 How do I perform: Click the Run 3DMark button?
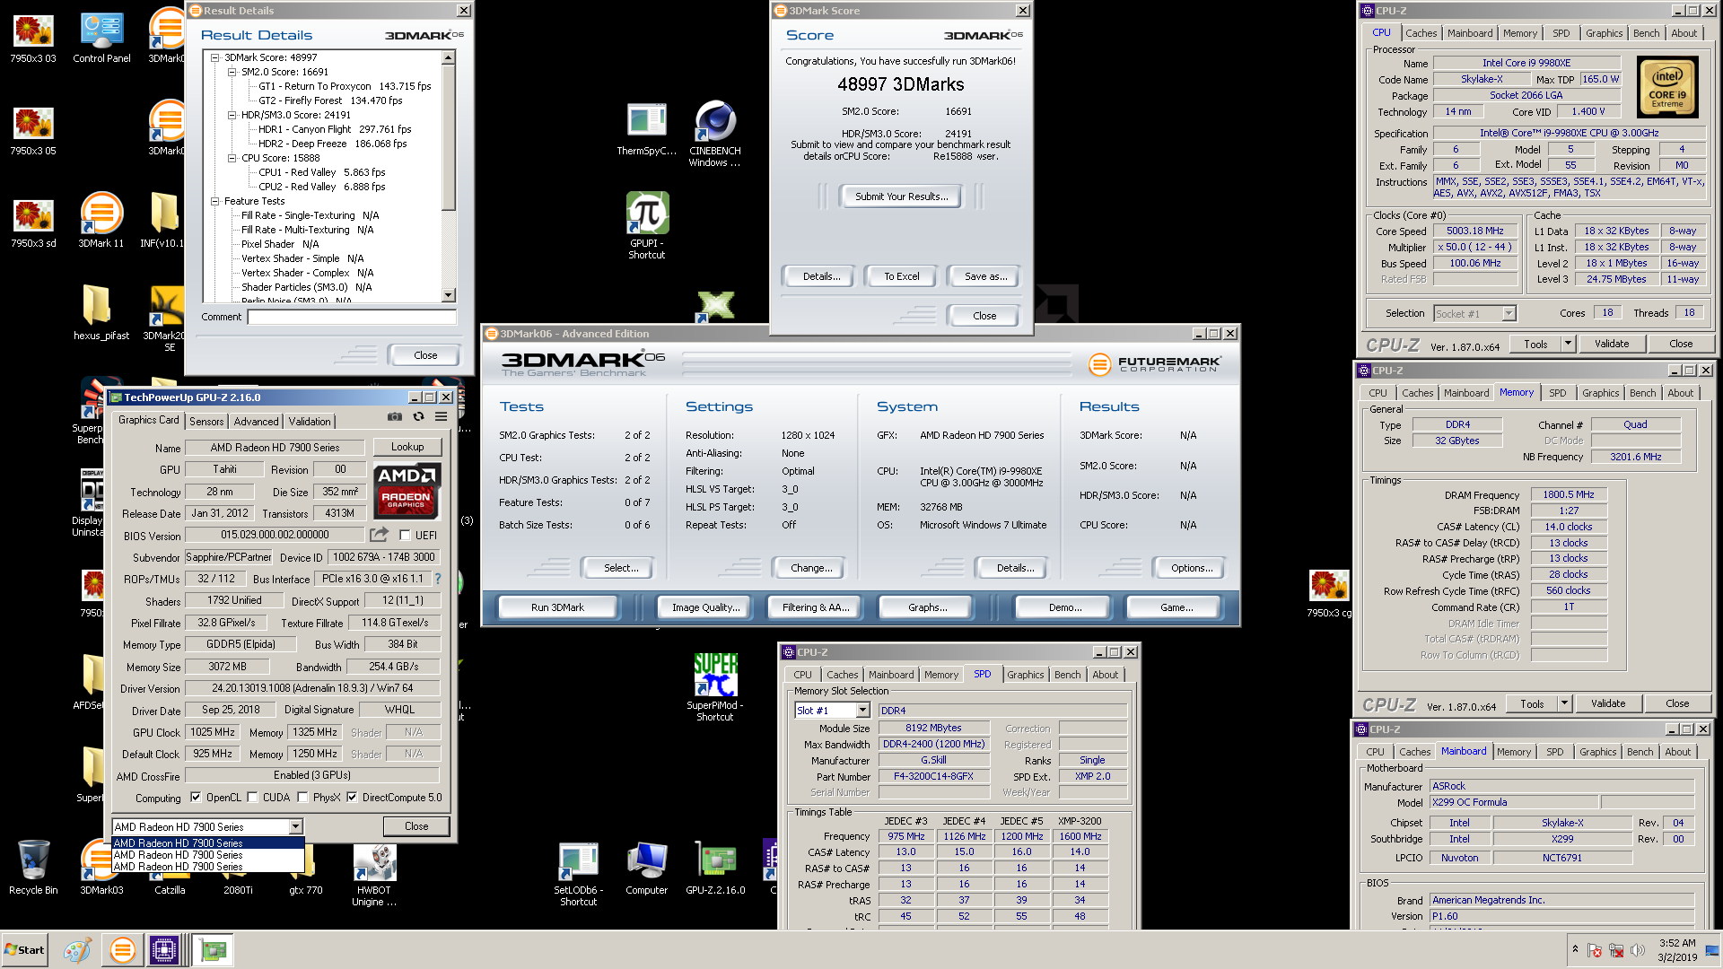pyautogui.click(x=557, y=607)
